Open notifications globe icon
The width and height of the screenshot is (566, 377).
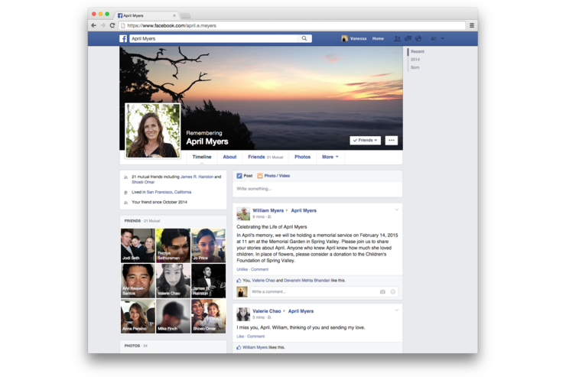coord(418,38)
